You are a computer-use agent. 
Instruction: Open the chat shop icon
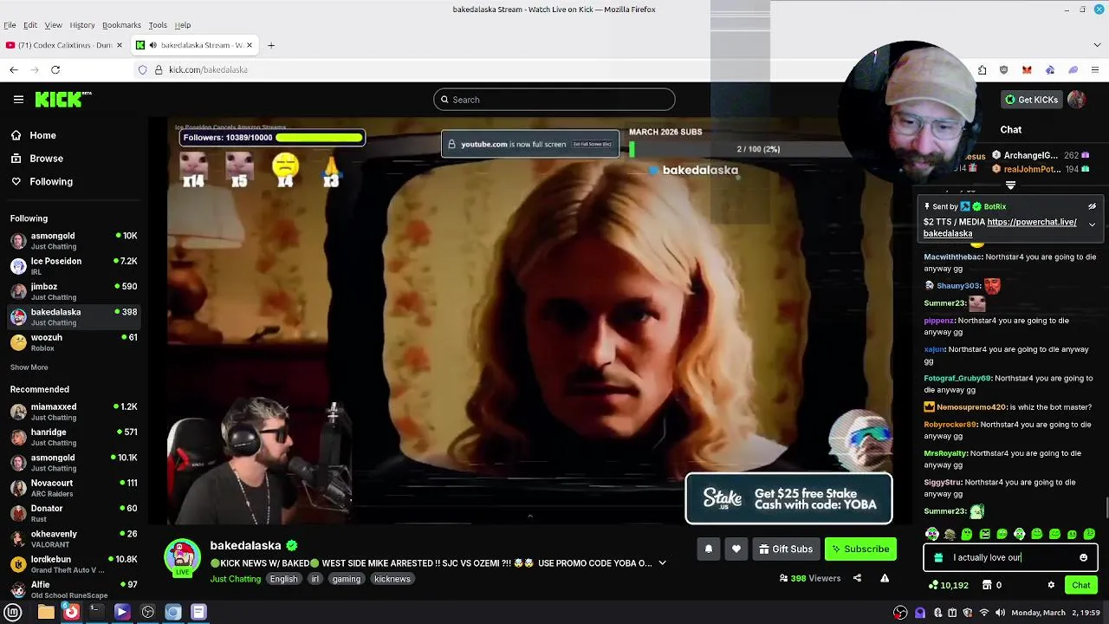tap(987, 585)
